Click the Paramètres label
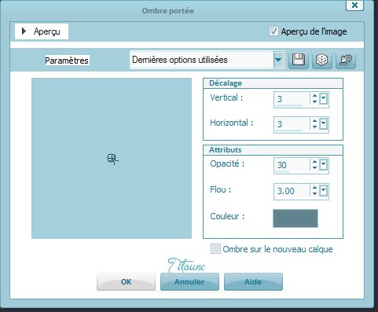Image resolution: width=378 pixels, height=312 pixels. [67, 61]
